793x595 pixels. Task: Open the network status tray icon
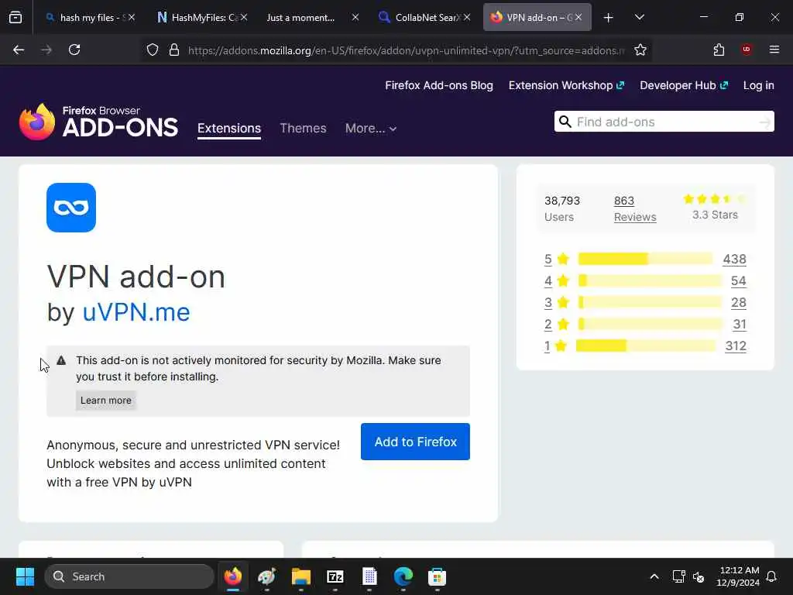coord(678,576)
